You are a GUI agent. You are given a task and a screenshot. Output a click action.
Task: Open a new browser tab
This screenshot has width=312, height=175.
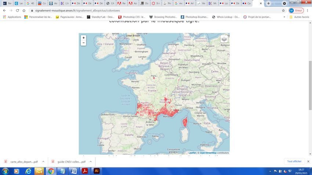pyautogui.click(x=269, y=3)
